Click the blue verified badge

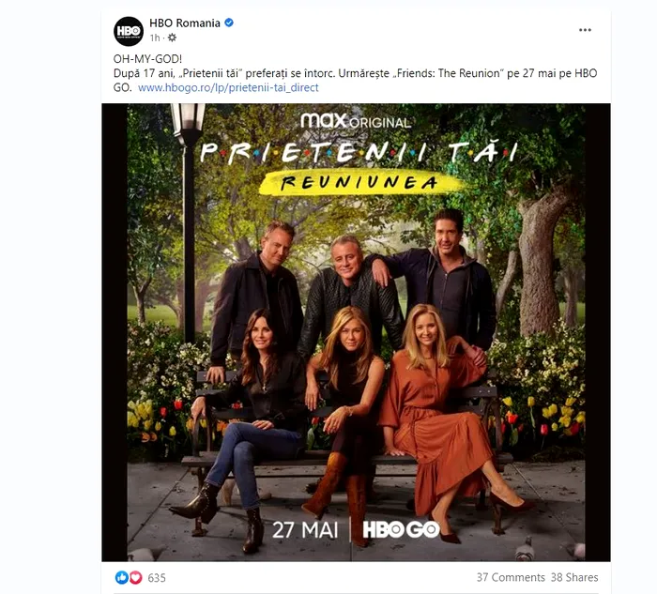[x=229, y=23]
